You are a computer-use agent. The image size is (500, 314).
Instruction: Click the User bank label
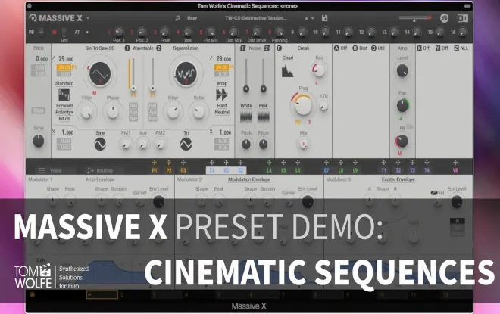pyautogui.click(x=192, y=18)
